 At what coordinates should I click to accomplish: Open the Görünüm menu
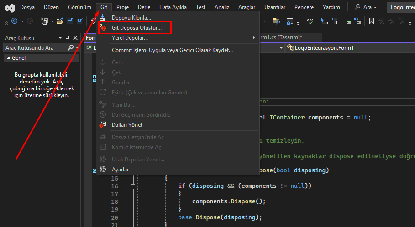point(79,7)
